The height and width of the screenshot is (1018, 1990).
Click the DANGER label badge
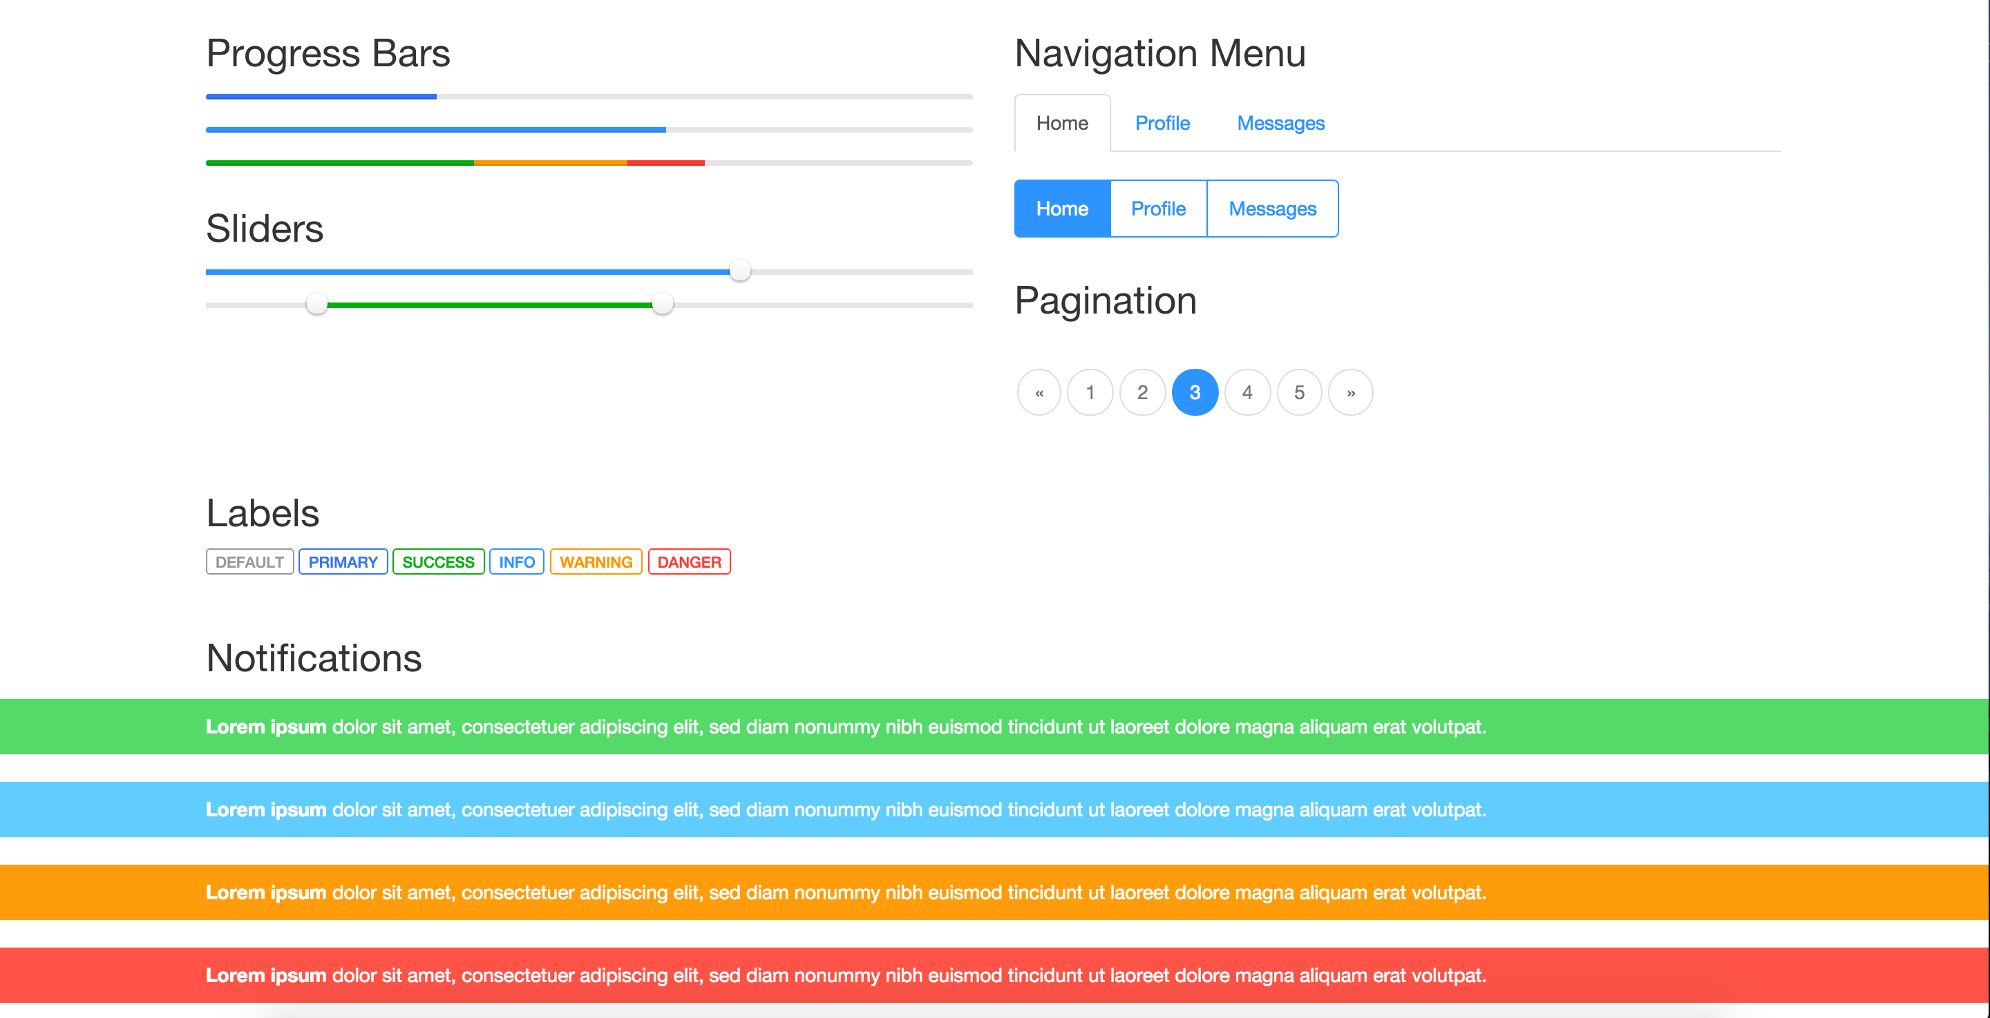689,561
